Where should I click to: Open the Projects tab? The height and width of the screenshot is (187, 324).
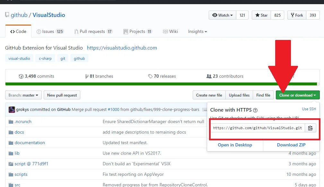pyautogui.click(x=138, y=31)
